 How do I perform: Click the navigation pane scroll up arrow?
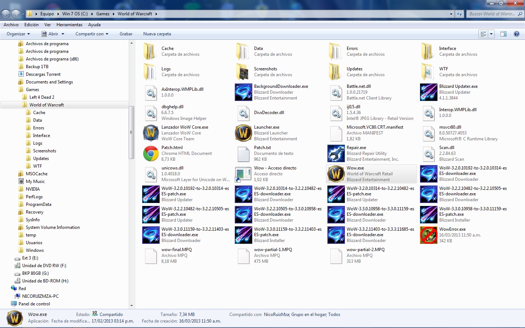click(132, 43)
